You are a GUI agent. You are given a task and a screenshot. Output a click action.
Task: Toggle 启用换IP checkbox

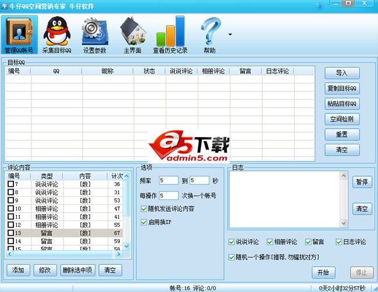coord(144,222)
